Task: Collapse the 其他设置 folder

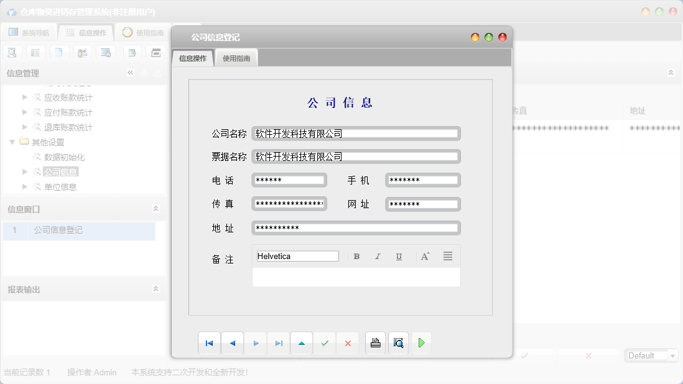Action: (12, 142)
